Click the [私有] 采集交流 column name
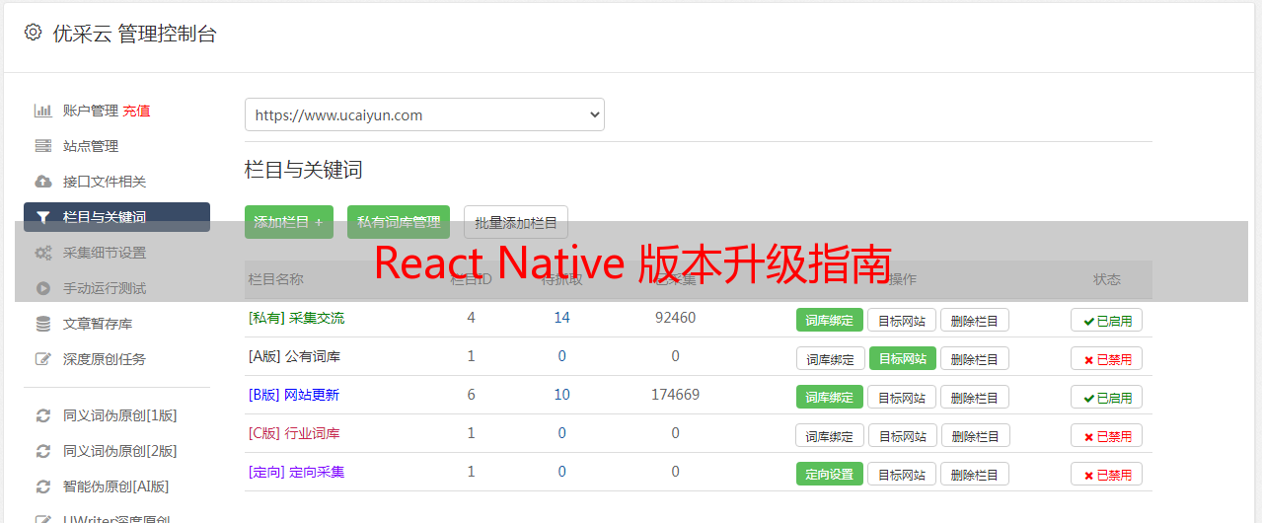1262x523 pixels. [x=296, y=318]
